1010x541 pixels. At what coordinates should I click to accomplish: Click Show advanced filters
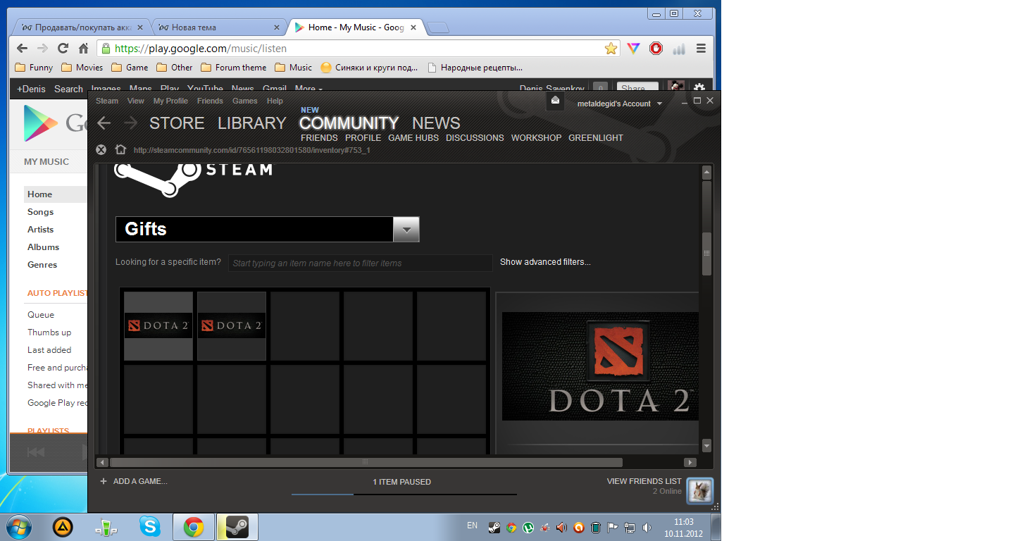[545, 262]
